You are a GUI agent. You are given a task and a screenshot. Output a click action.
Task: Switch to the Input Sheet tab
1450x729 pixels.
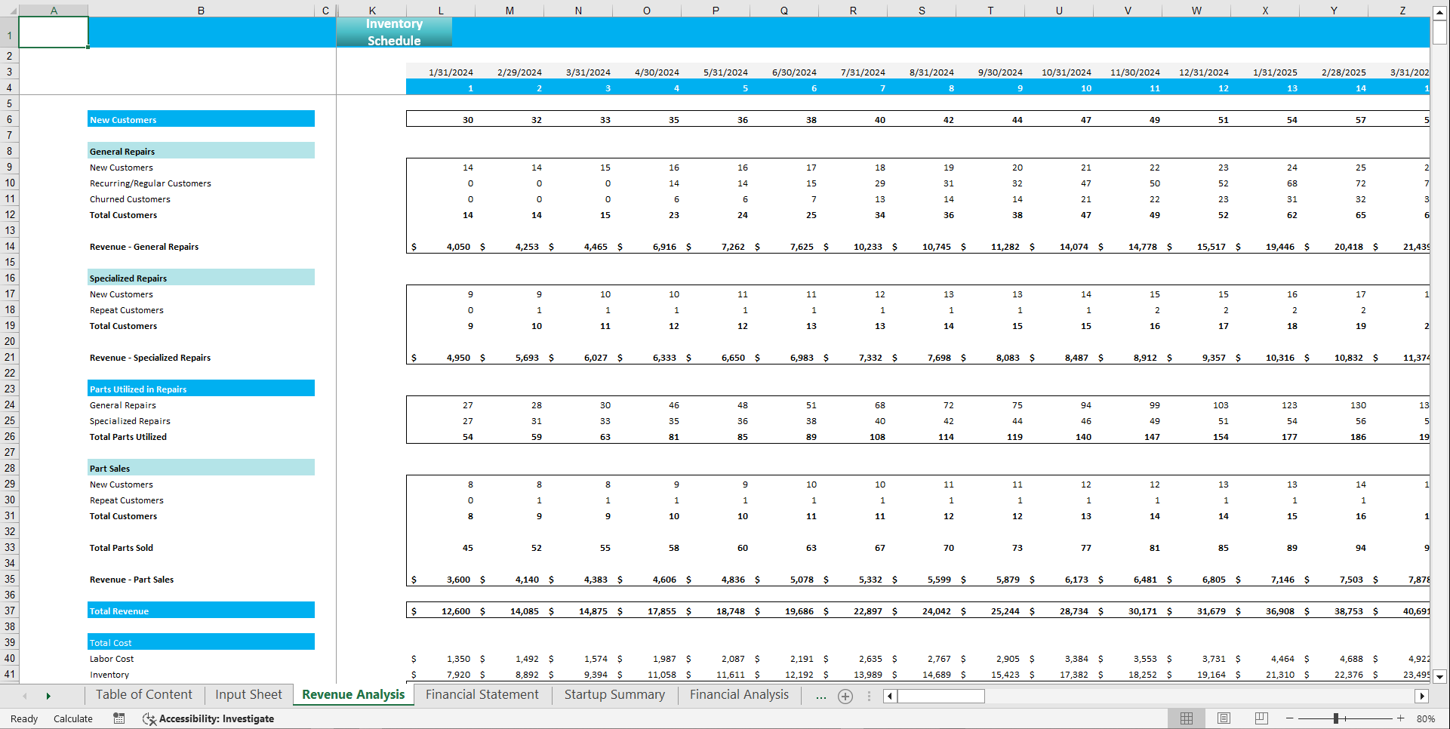click(248, 694)
